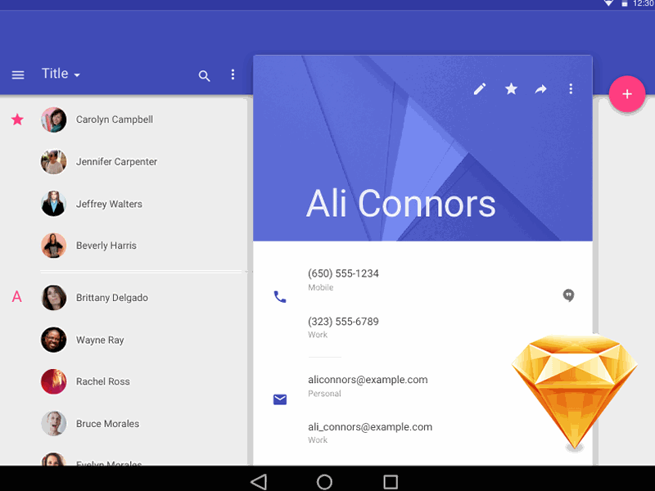Image resolution: width=655 pixels, height=491 pixels.
Task: Share contact using the arrow icon
Action: (x=540, y=89)
